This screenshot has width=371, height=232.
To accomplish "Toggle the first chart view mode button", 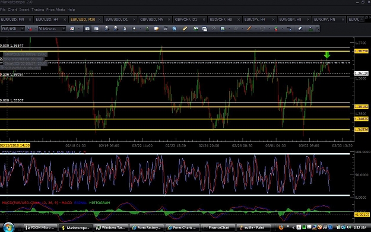I will coord(87,29).
